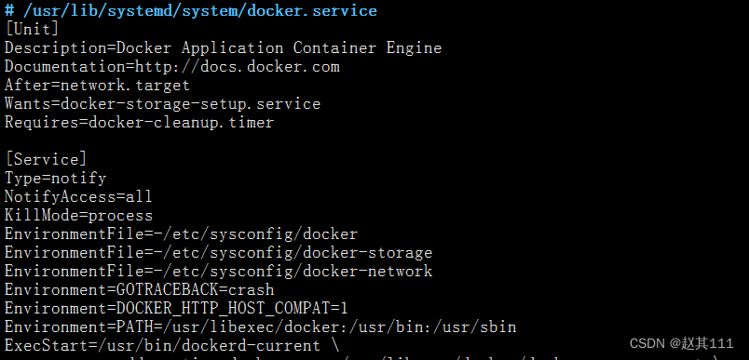Viewport: 749px width, 360px height.
Task: Click the Description=Docker Application Container Engine line
Action: click(x=223, y=47)
